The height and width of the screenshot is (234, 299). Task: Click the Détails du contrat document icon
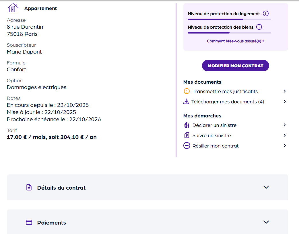tap(29, 188)
